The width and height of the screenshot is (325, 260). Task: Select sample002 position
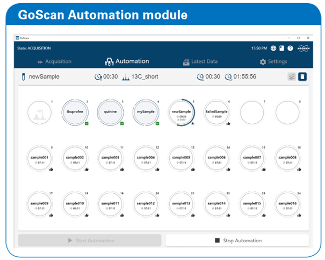click(x=75, y=158)
